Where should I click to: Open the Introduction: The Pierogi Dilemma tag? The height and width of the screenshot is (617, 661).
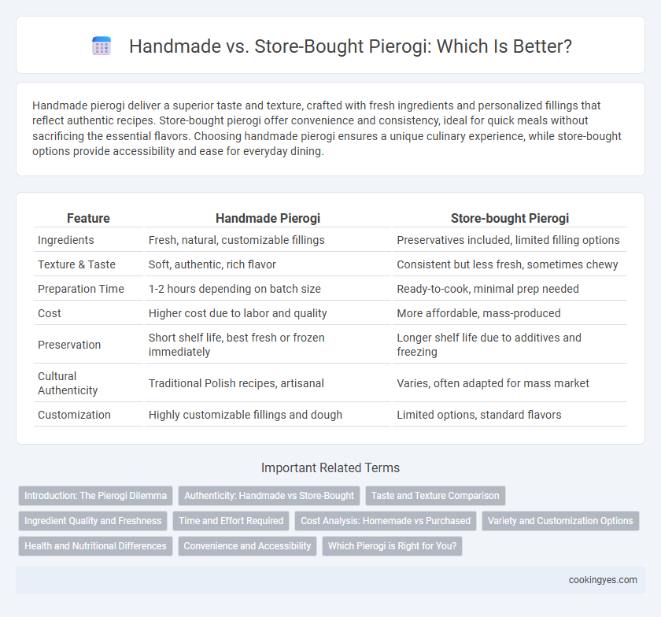point(96,496)
